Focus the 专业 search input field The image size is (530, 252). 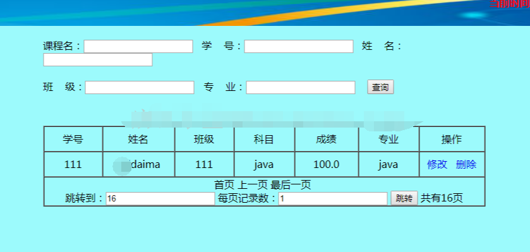pos(301,88)
